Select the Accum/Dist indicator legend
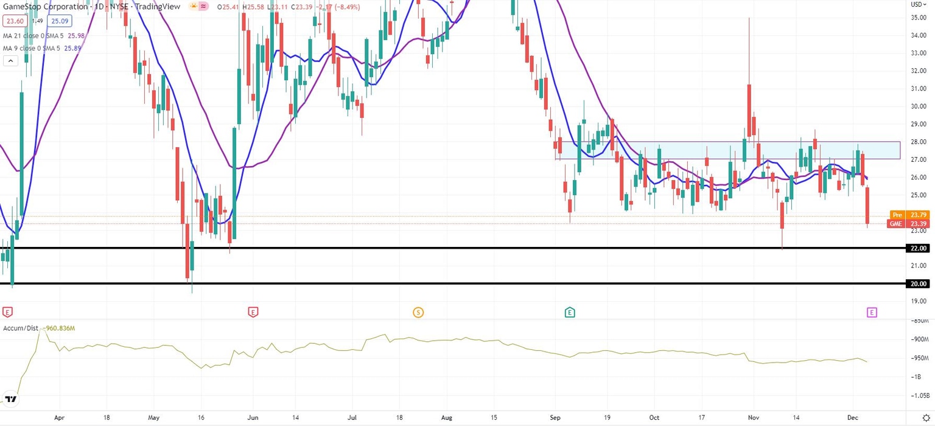Image resolution: width=935 pixels, height=427 pixels. [38, 328]
